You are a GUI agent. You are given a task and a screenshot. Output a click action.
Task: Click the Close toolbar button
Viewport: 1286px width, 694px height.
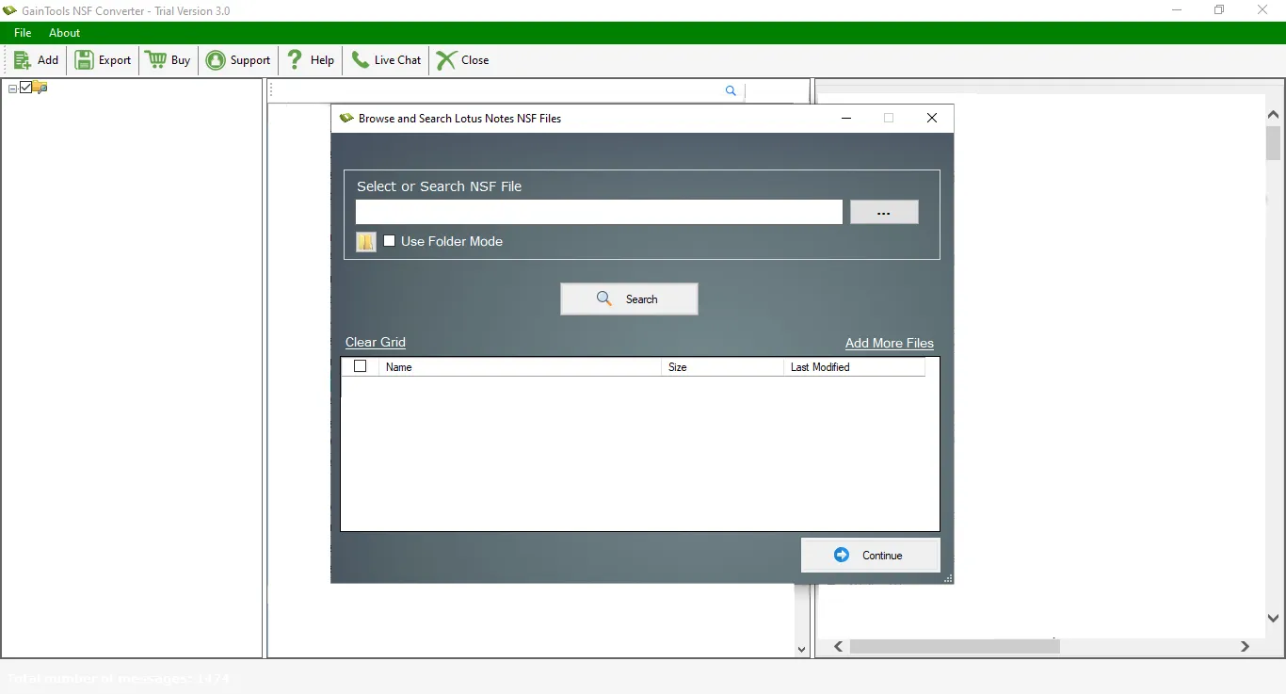pos(463,60)
